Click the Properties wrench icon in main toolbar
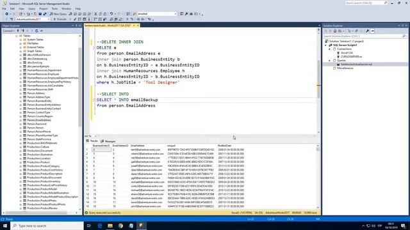410x230 pixels. coord(186,14)
